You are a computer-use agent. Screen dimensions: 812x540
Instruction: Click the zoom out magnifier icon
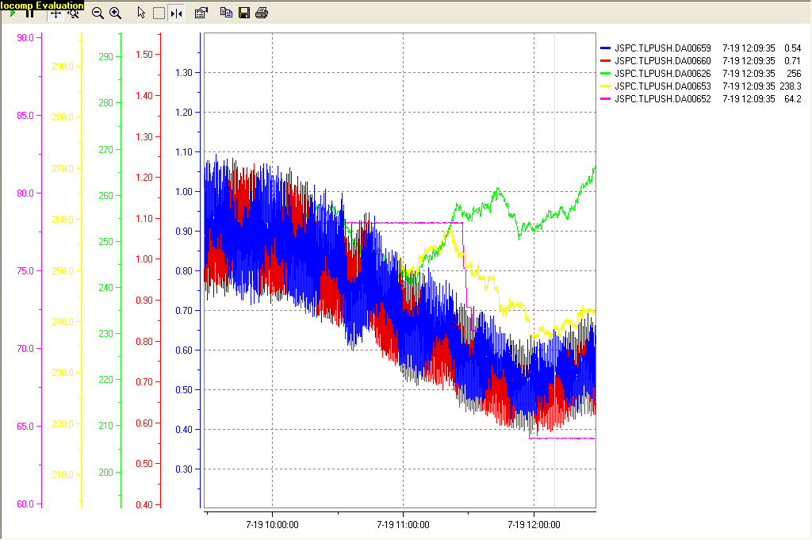pos(98,13)
